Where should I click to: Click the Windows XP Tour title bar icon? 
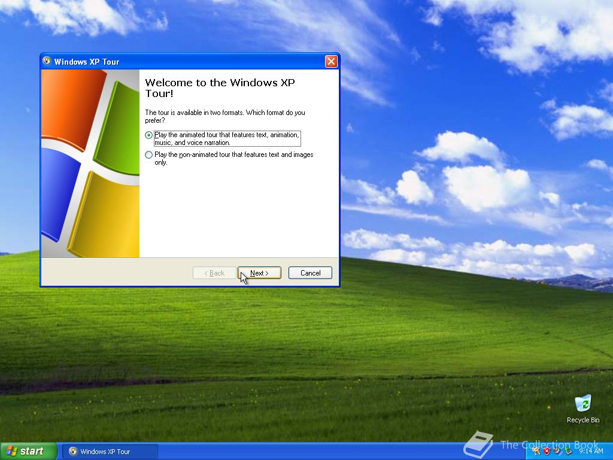[x=47, y=61]
